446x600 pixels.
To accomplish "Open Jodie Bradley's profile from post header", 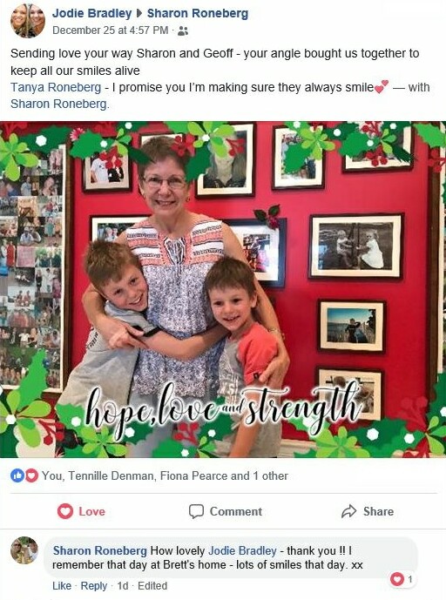I will pos(91,13).
